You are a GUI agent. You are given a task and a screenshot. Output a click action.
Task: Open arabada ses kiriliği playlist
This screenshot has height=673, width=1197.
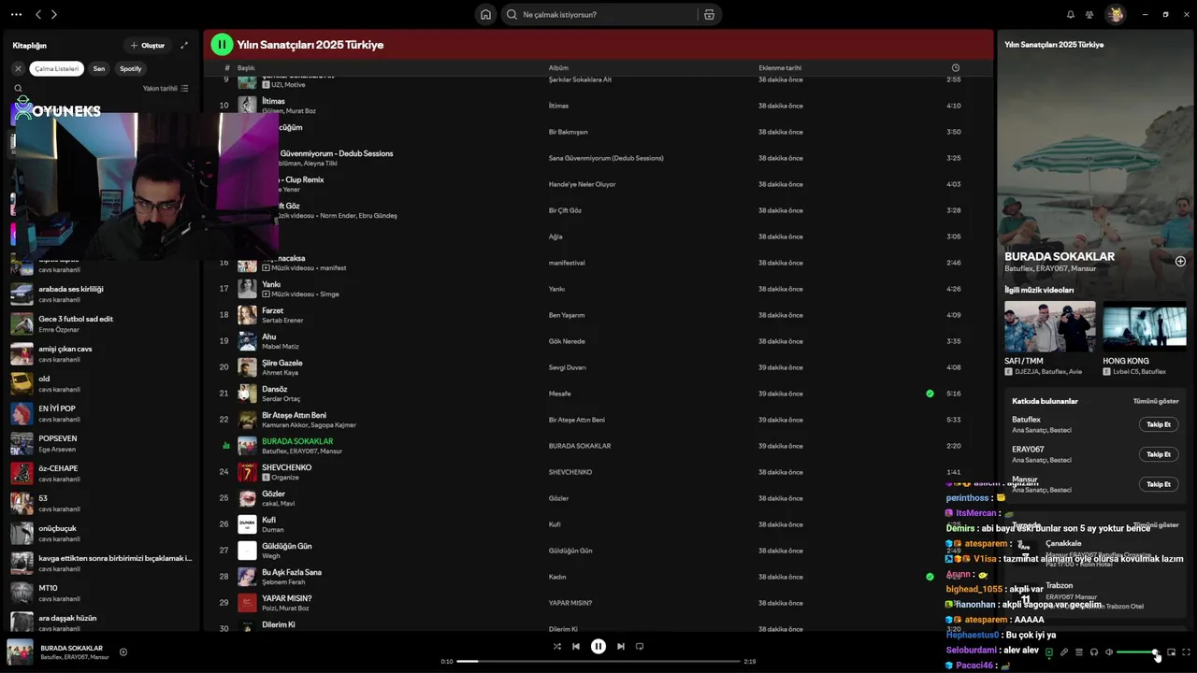(100, 294)
